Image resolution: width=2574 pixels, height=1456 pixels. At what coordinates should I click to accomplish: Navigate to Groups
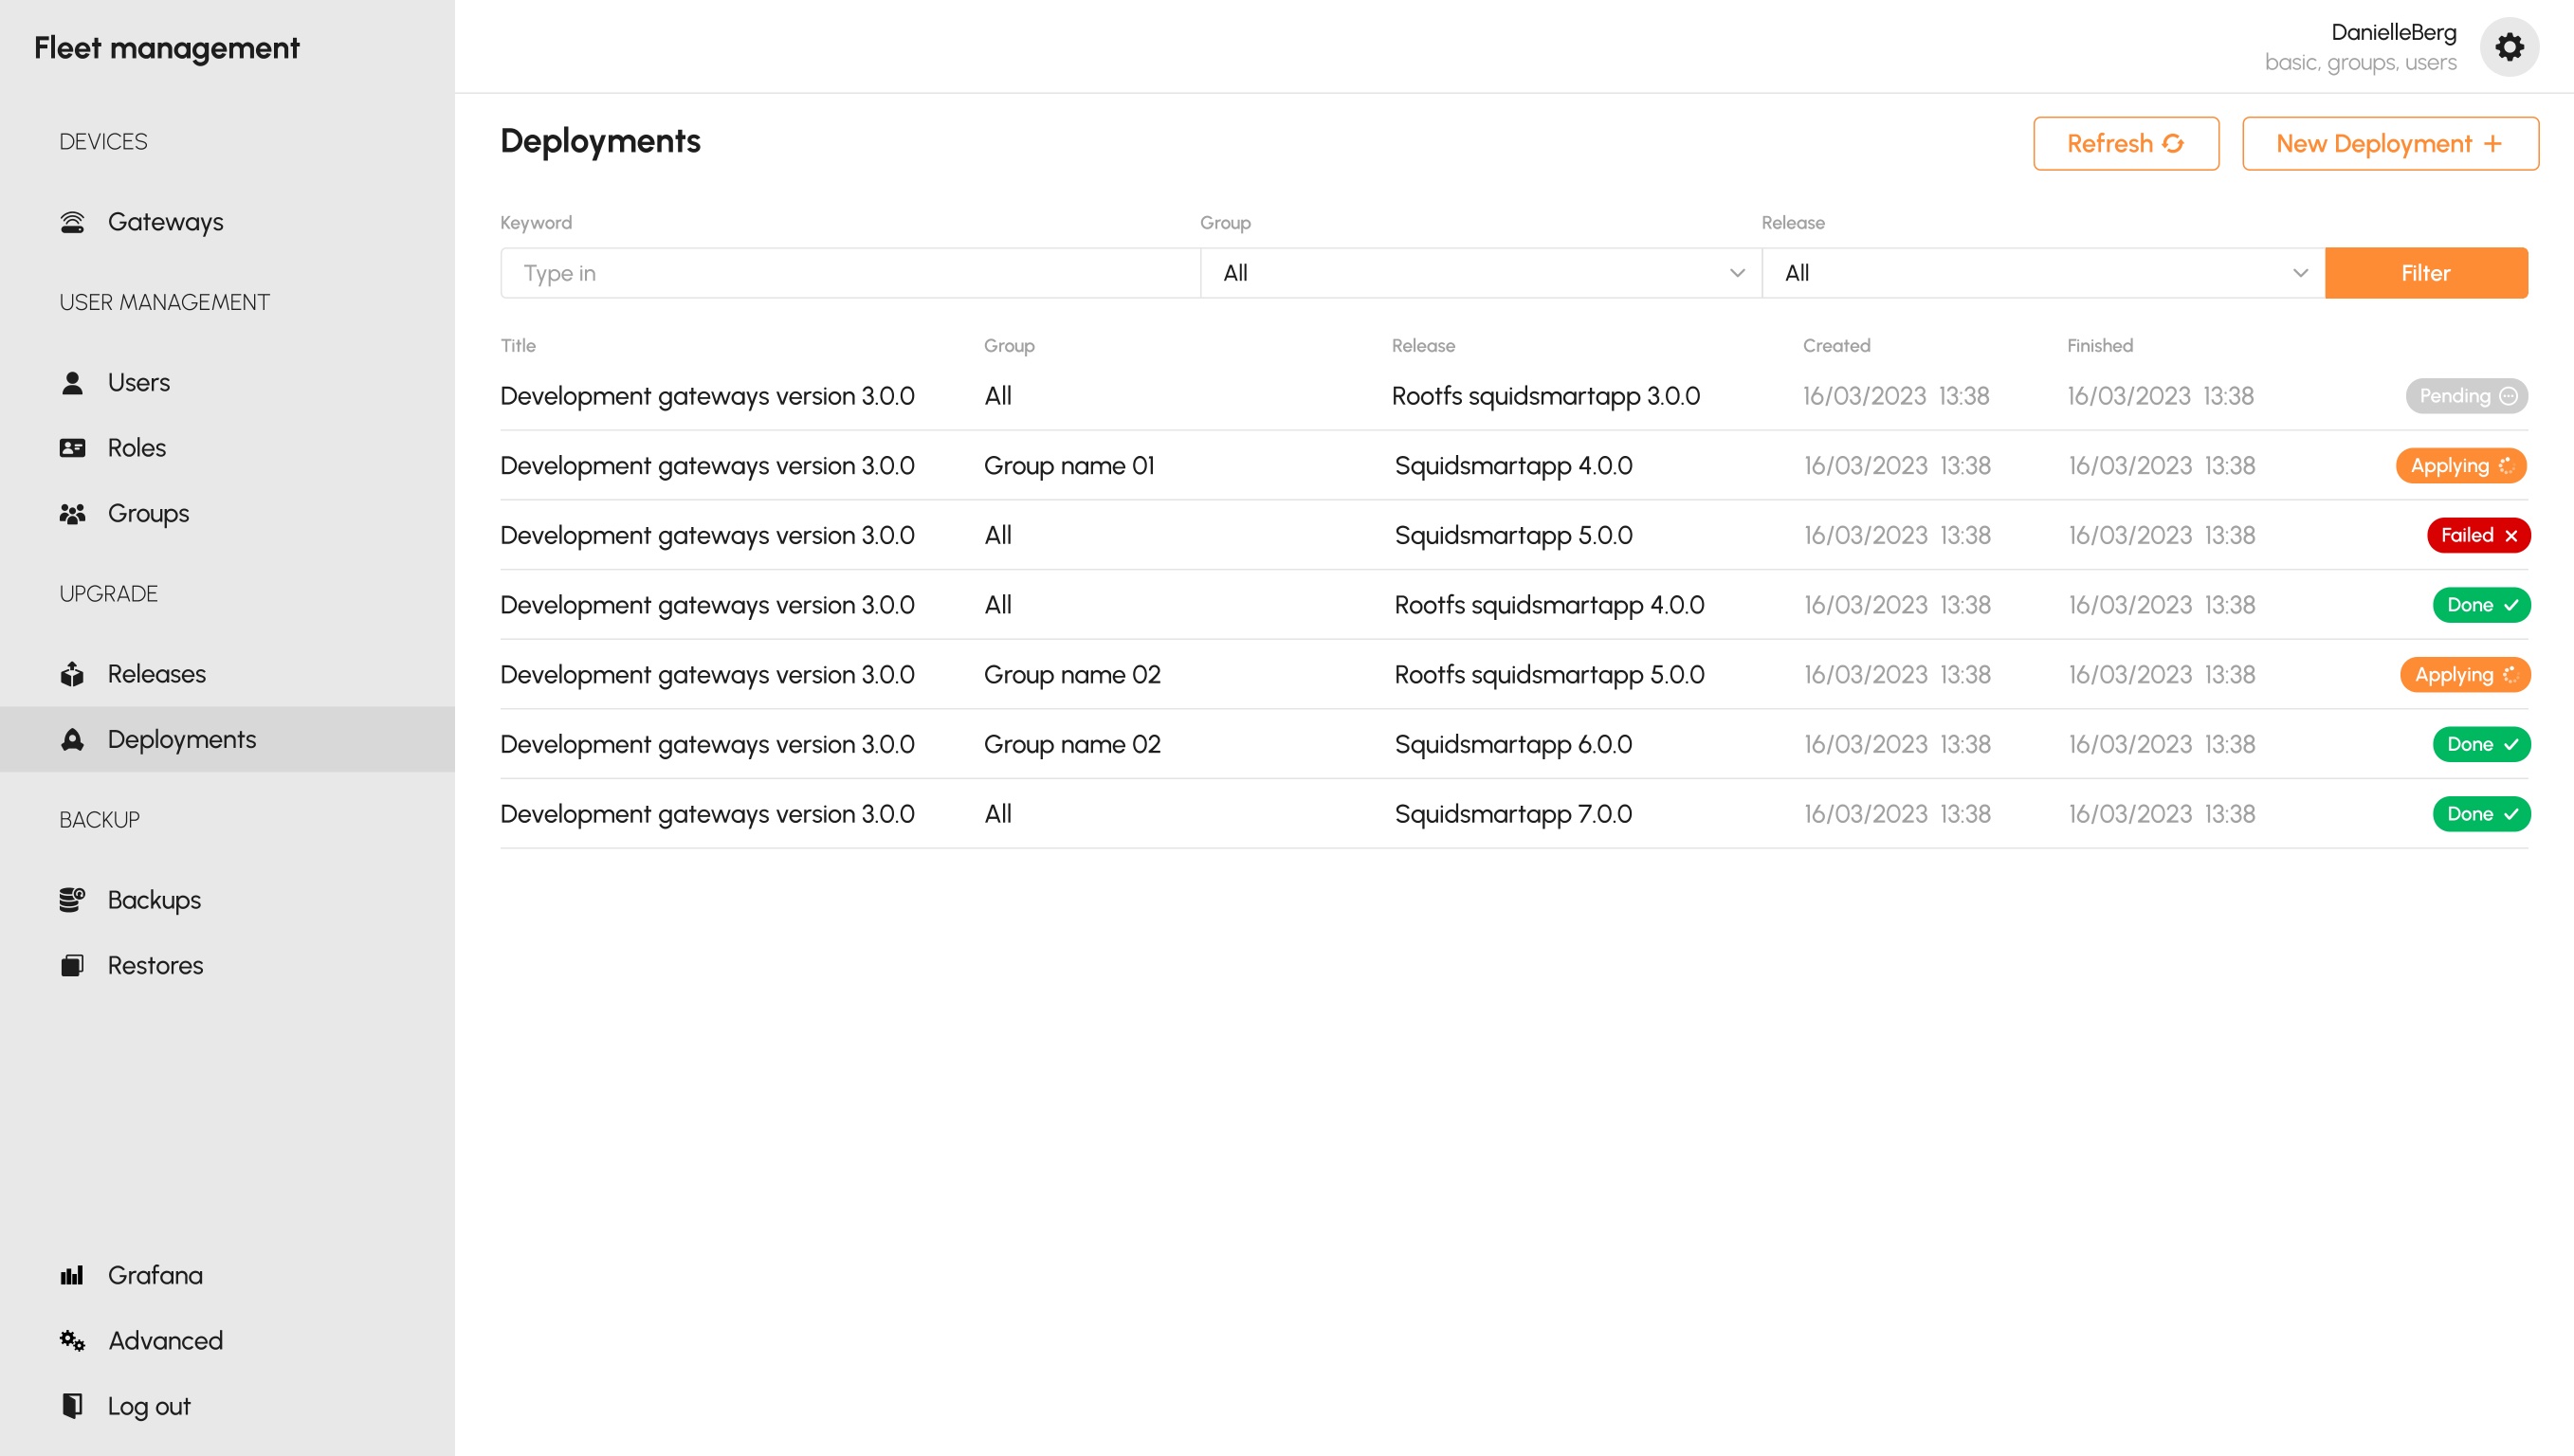(148, 514)
